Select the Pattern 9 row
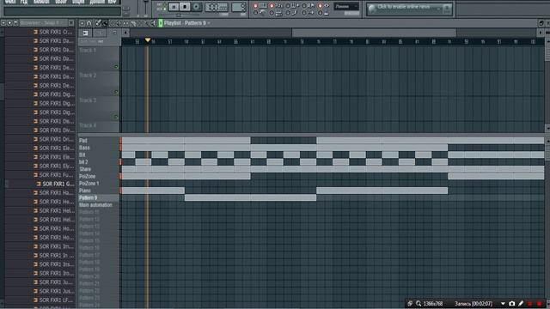 click(99, 198)
